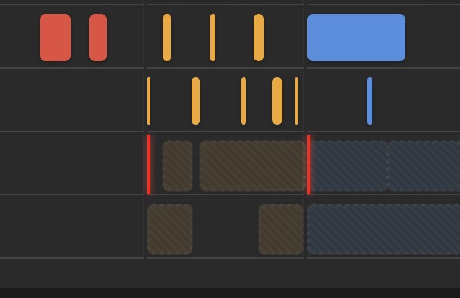Viewport: 460px width, 298px height.
Task: Select the thin blue bar in the second row
Action: pos(369,101)
